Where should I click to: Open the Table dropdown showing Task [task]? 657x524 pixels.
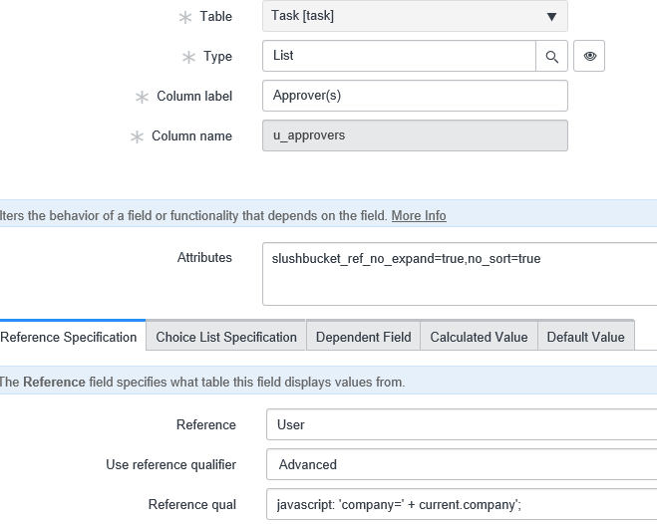coord(415,16)
